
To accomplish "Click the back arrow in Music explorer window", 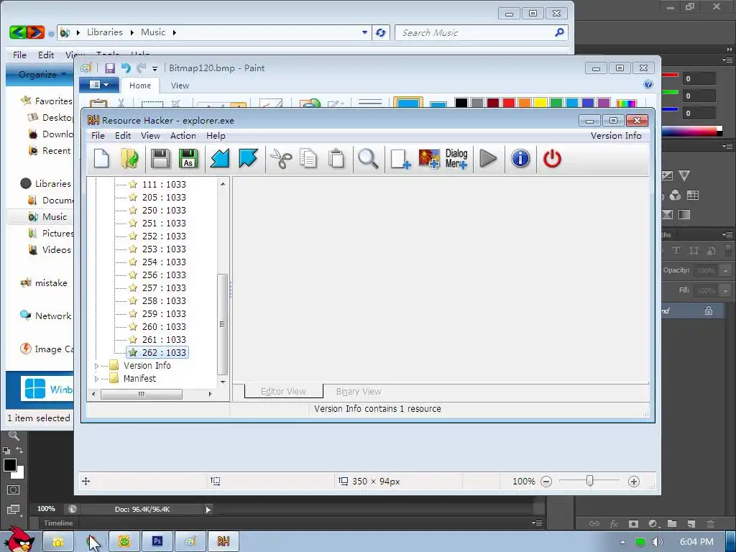I will pos(18,32).
